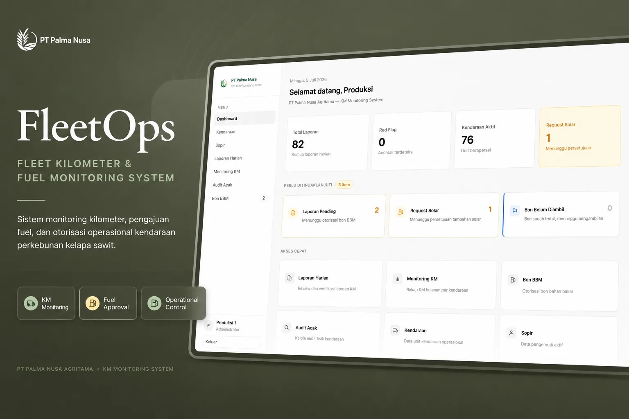
Task: Click the Fuel Approval feature badge
Action: click(108, 303)
